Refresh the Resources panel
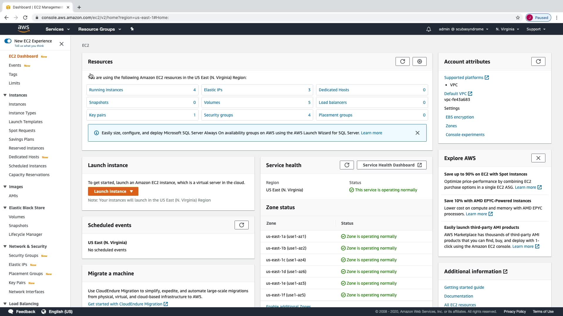Viewport: 563px width, 316px height. 402,61
